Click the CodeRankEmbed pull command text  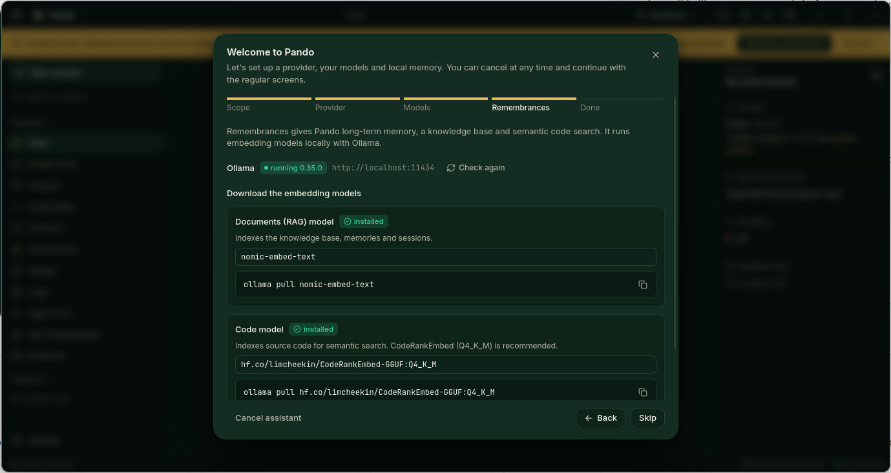[x=369, y=392]
